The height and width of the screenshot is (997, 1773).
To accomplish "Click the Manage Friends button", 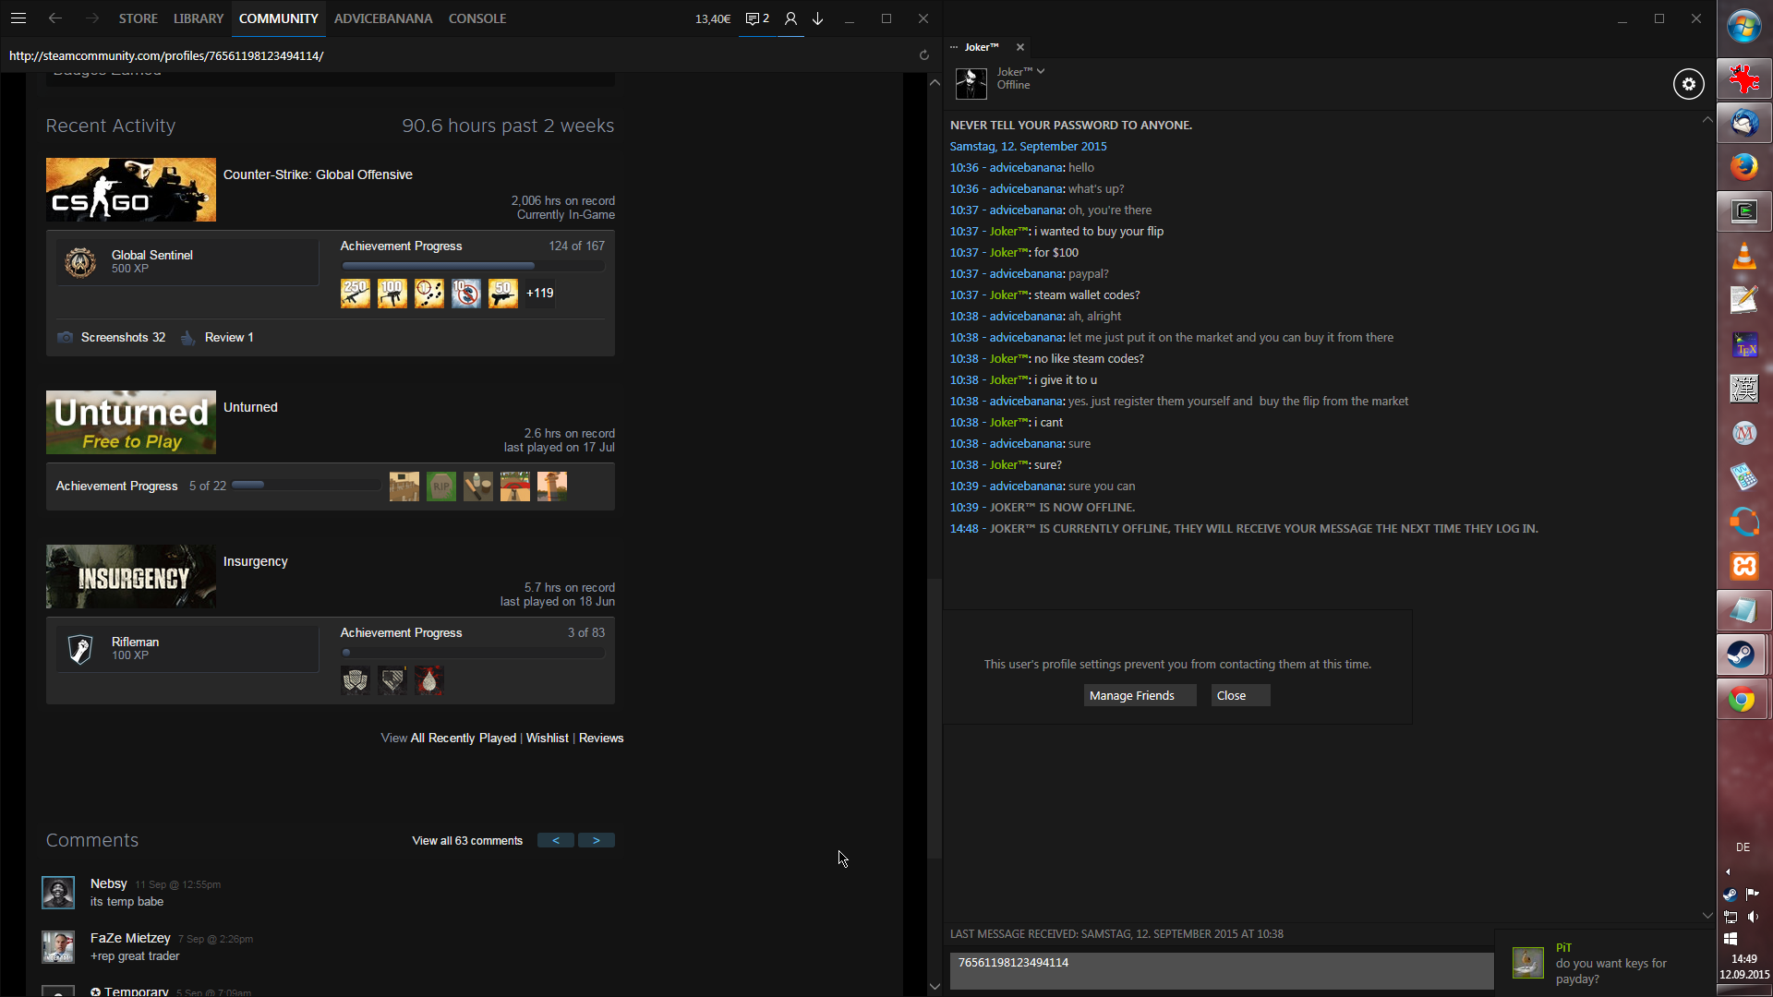I will point(1140,696).
